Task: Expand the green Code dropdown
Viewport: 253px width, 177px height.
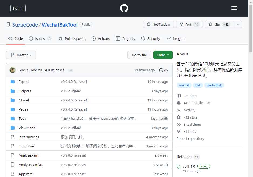Action: (x=163, y=55)
